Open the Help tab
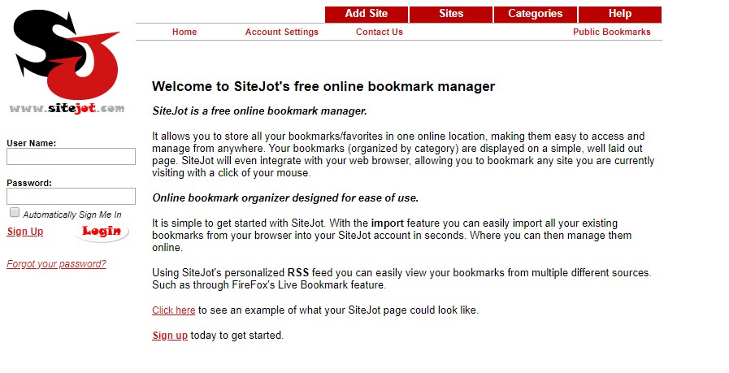 tap(620, 14)
